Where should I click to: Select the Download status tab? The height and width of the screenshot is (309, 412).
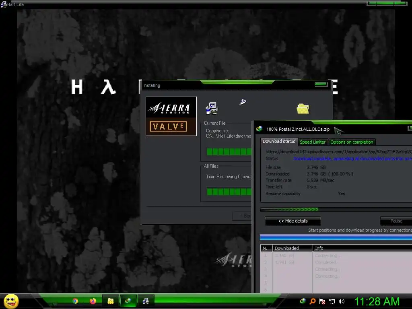coord(279,141)
